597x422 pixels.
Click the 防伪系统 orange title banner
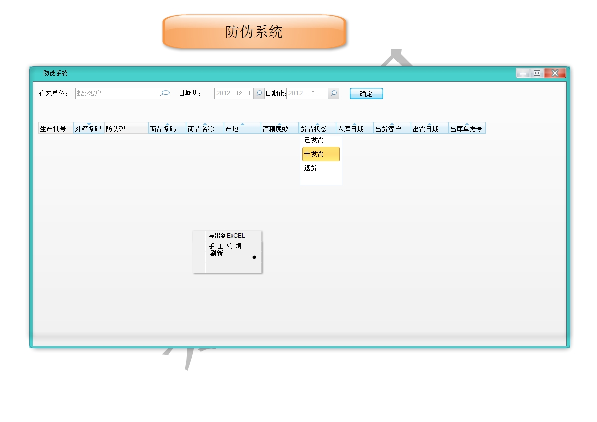pyautogui.click(x=254, y=32)
